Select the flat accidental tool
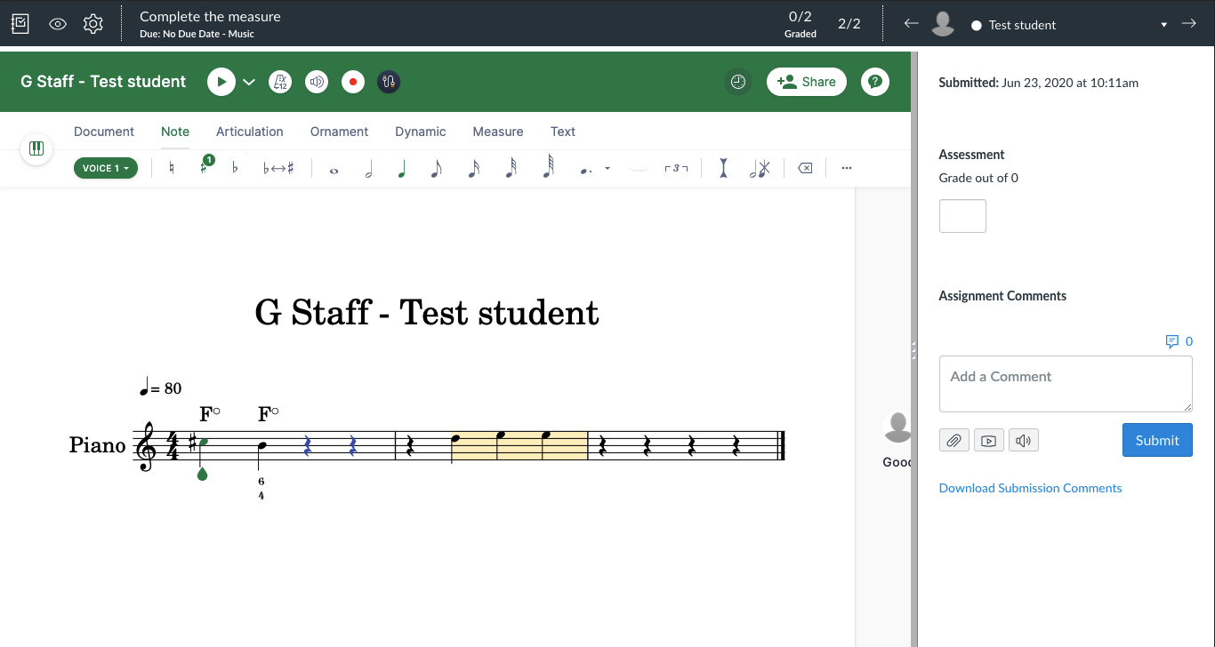 [x=234, y=168]
